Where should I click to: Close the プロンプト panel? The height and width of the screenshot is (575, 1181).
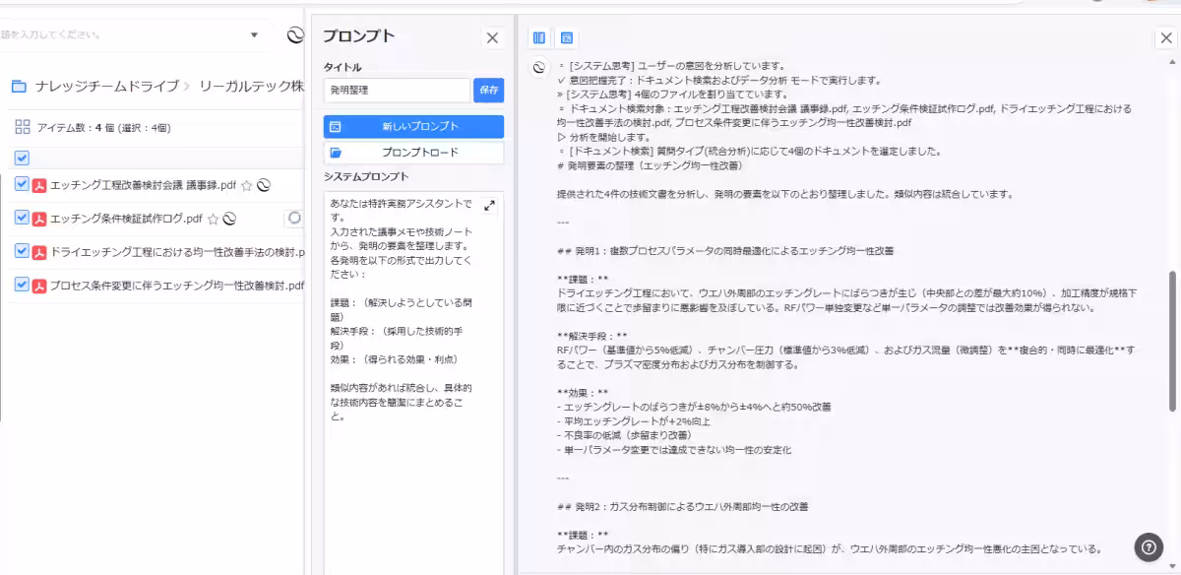pos(491,37)
